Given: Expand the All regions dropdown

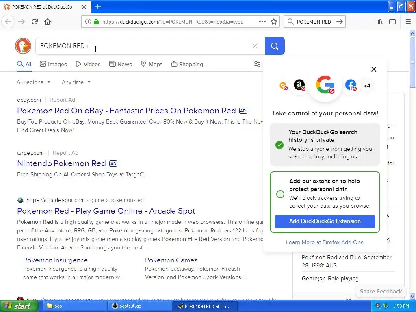Looking at the screenshot, I should pyautogui.click(x=33, y=82).
